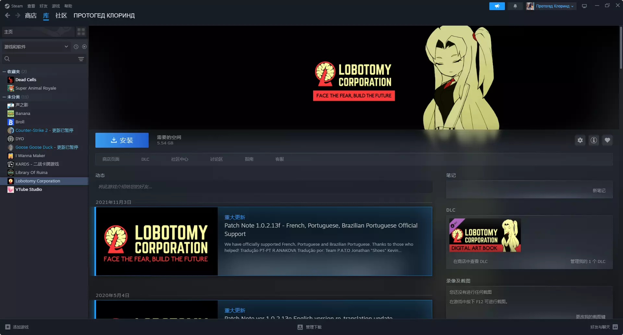Viewport: 623px width, 335px height.
Task: Go back with the navigation back arrow
Action: pyautogui.click(x=7, y=15)
